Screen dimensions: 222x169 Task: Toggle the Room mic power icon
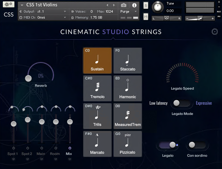(x=56, y=148)
